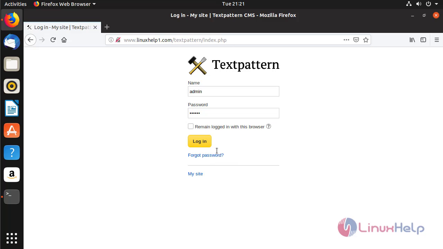Save page to Pocket
This screenshot has width=443, height=249.
(x=356, y=40)
